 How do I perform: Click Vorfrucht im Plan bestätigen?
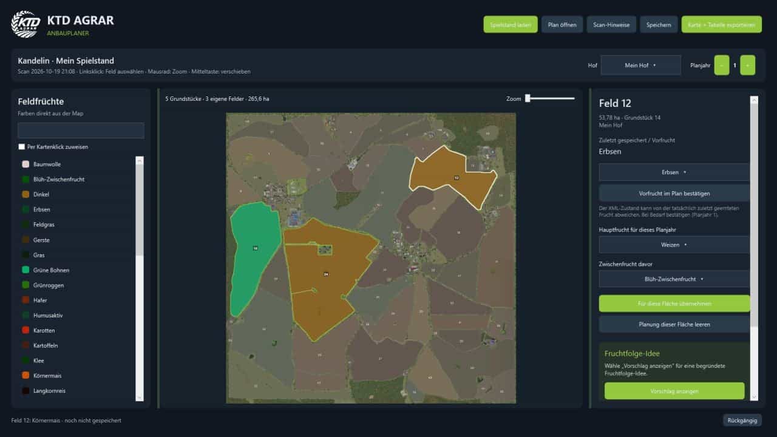coord(674,194)
